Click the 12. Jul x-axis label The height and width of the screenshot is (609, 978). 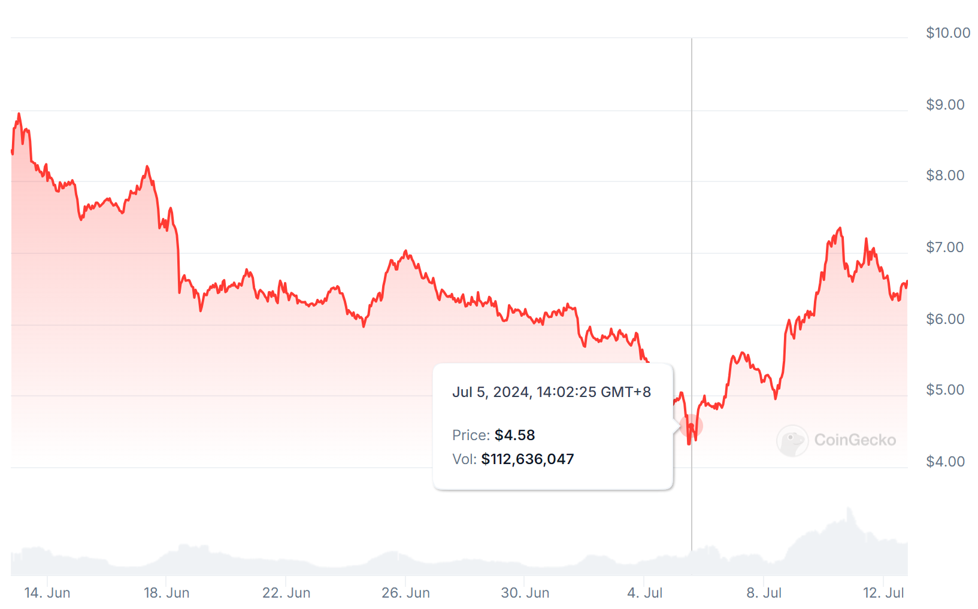coord(883,593)
